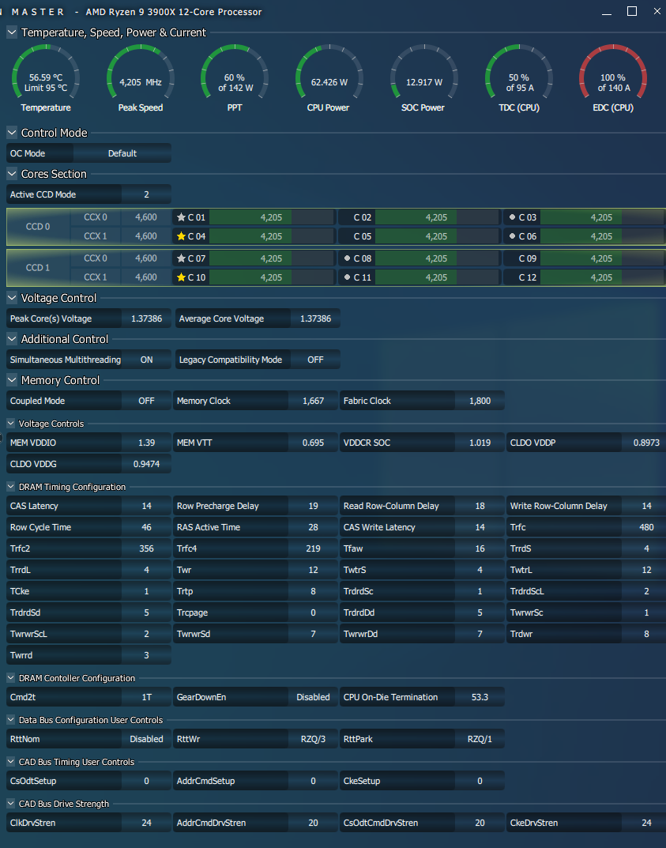
Task: Select the CCD 1 group row
Action: click(x=38, y=268)
